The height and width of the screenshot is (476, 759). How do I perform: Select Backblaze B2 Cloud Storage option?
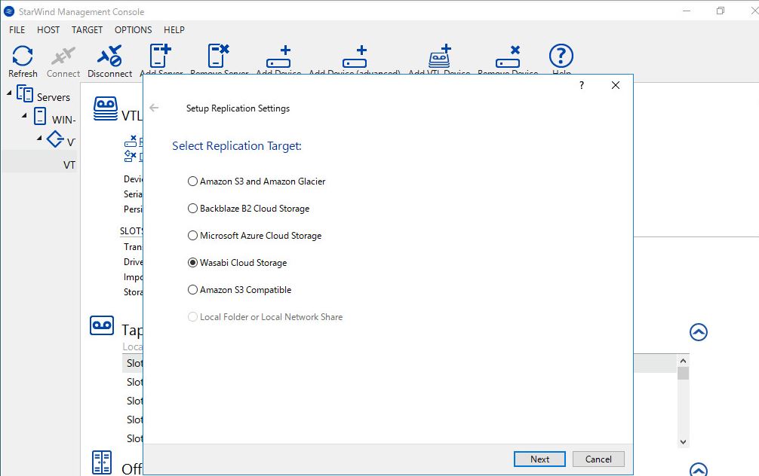point(248,209)
